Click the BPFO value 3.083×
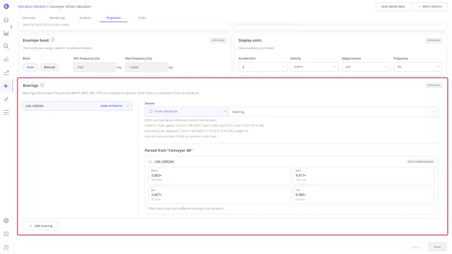Viewport: 452px width, 254px height. [157, 176]
